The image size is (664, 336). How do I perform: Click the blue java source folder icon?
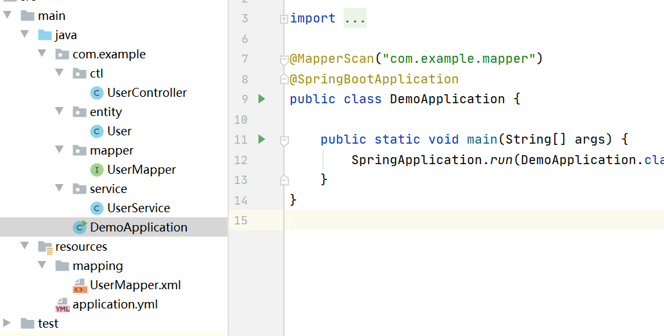tap(45, 35)
